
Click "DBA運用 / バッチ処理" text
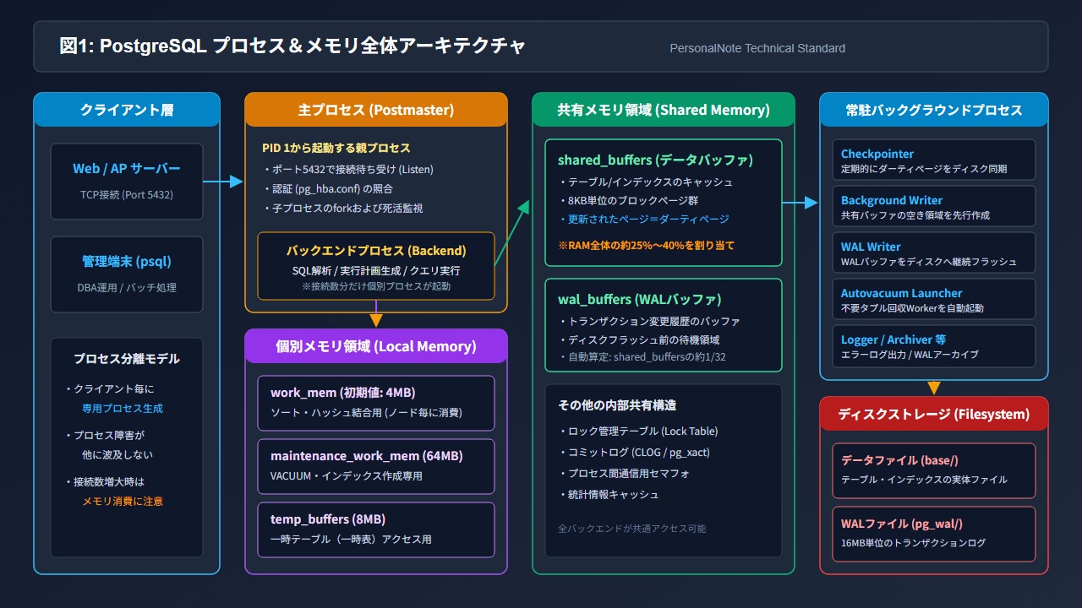127,287
